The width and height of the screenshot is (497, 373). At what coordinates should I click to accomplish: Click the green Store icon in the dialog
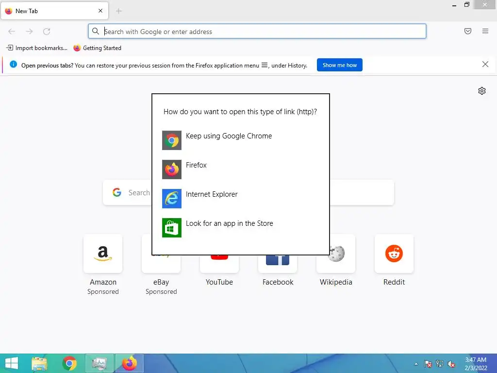click(x=172, y=228)
